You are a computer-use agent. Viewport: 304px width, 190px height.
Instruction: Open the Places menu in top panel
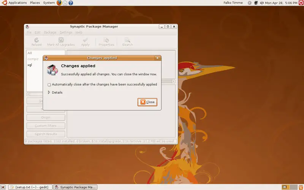click(x=35, y=3)
